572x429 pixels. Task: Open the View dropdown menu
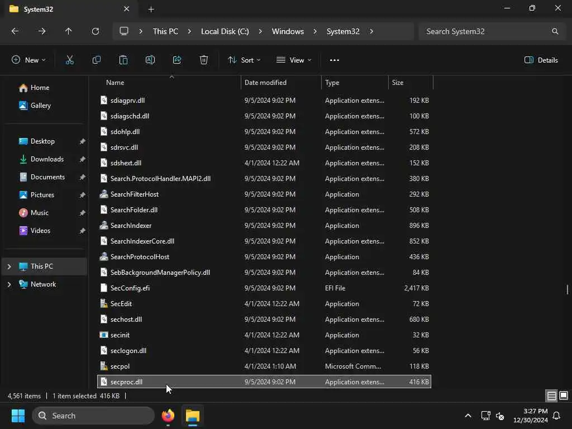(x=294, y=60)
